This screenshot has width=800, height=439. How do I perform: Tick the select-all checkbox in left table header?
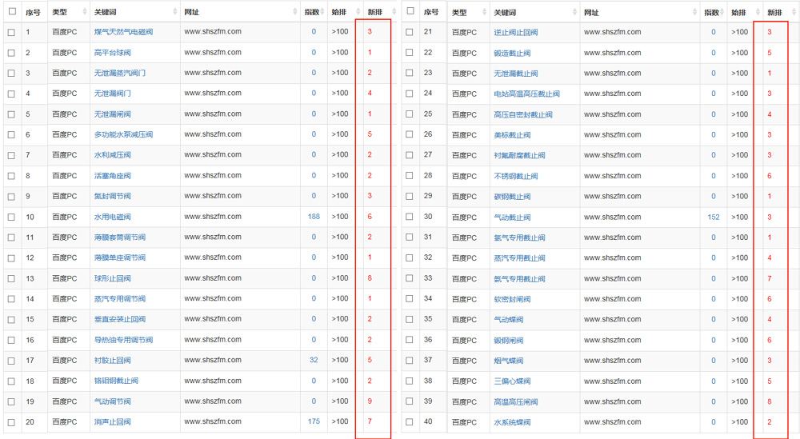click(11, 12)
